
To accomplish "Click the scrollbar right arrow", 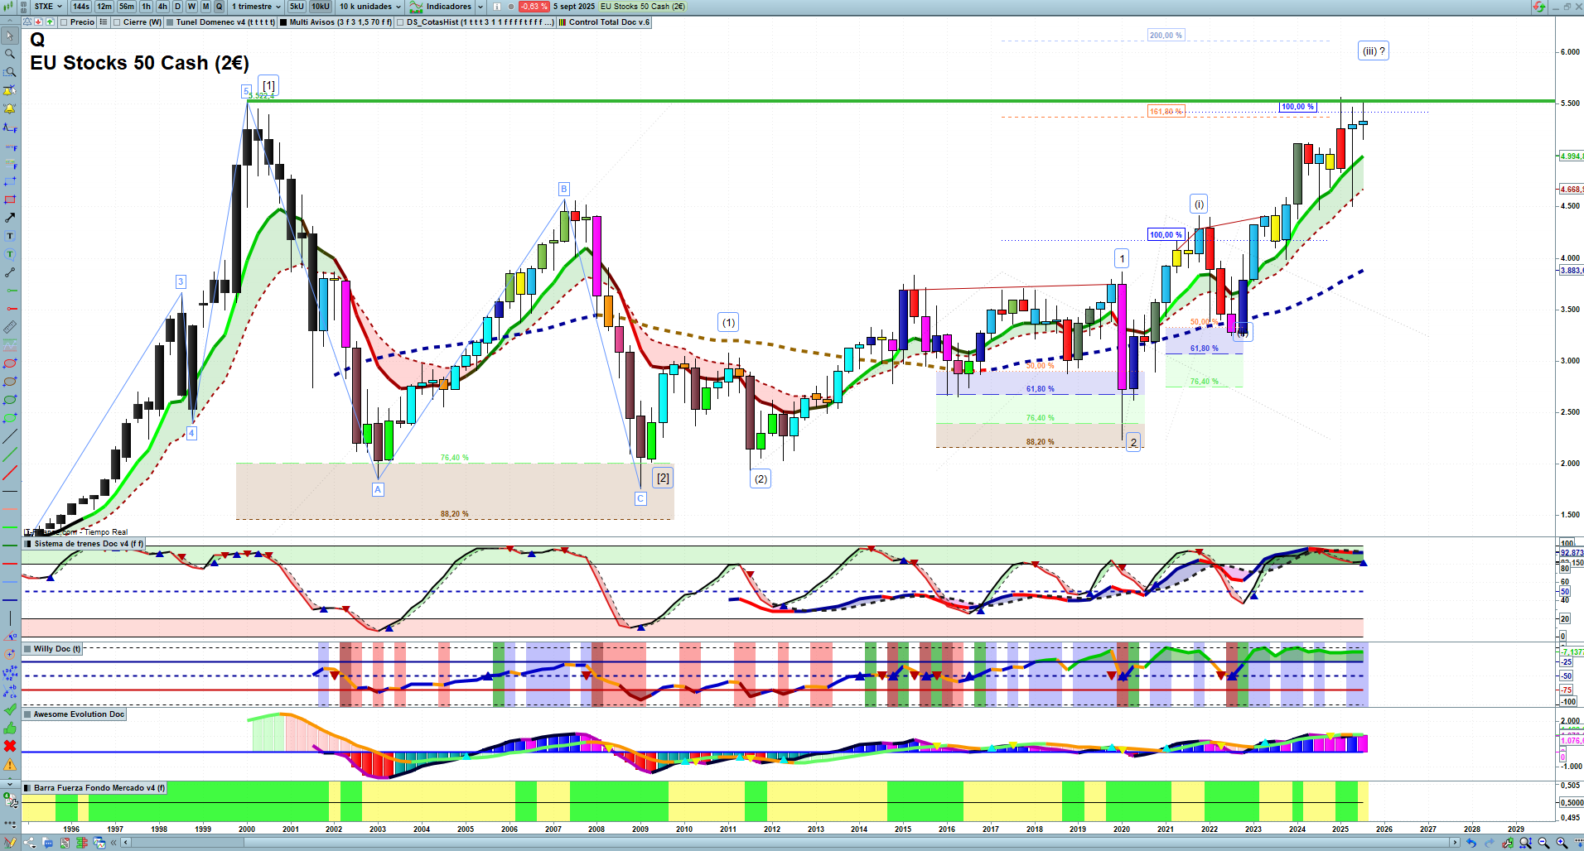I will 1456,843.
